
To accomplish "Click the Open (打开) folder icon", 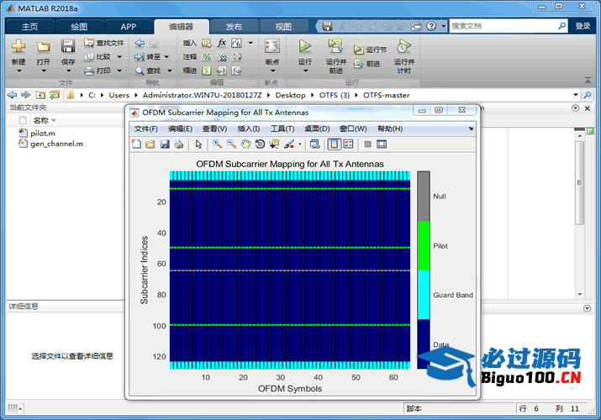I will (44, 47).
